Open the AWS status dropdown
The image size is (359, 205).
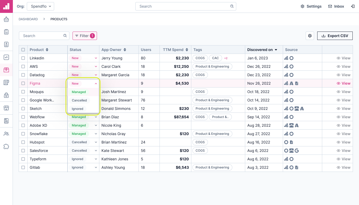pyautogui.click(x=83, y=66)
